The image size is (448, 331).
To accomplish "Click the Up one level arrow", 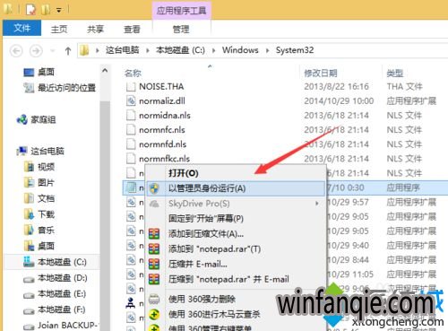I will (68, 51).
